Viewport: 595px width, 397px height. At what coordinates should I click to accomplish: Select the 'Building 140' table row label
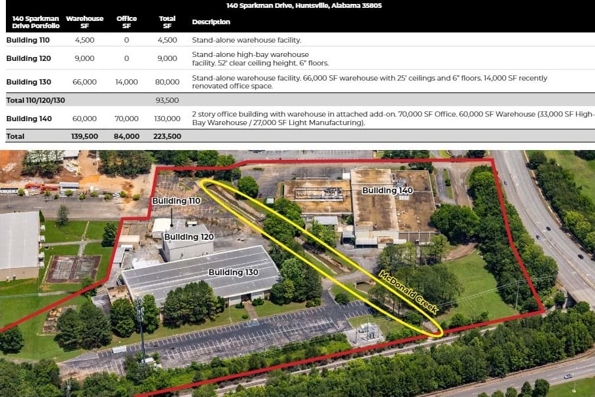29,119
